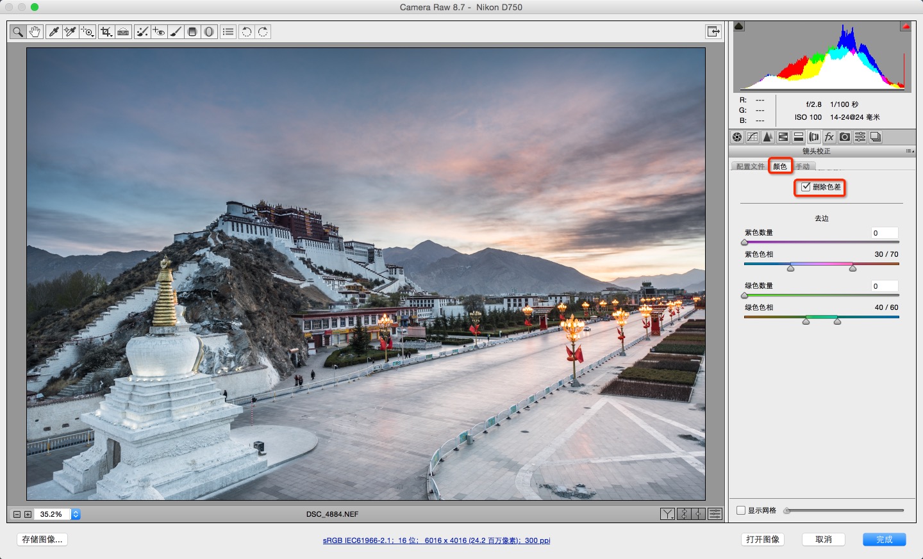Switch to the 配置文件 tab
923x559 pixels.
[x=750, y=166]
